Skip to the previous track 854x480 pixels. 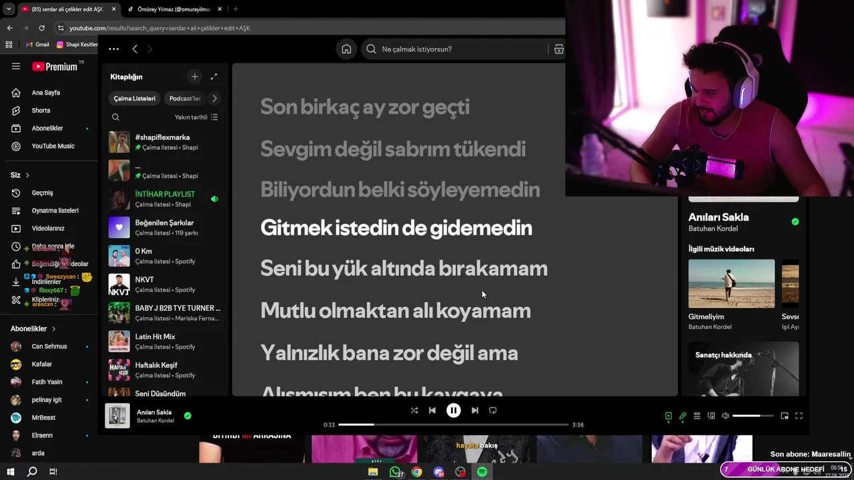(x=432, y=411)
